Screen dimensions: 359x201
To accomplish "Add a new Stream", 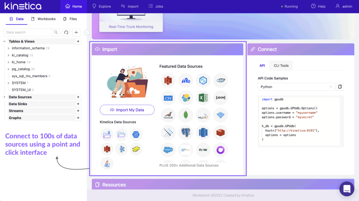I will pos(78,111).
